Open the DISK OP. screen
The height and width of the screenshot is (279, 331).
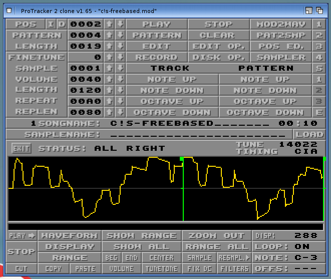(218, 57)
